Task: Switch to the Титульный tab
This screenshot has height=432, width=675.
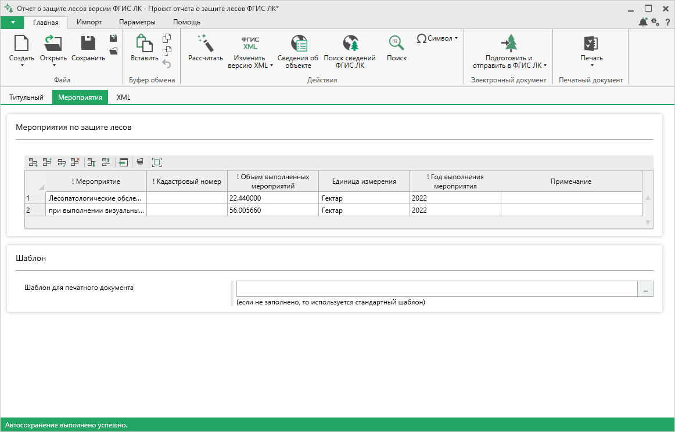Action: pyautogui.click(x=26, y=97)
